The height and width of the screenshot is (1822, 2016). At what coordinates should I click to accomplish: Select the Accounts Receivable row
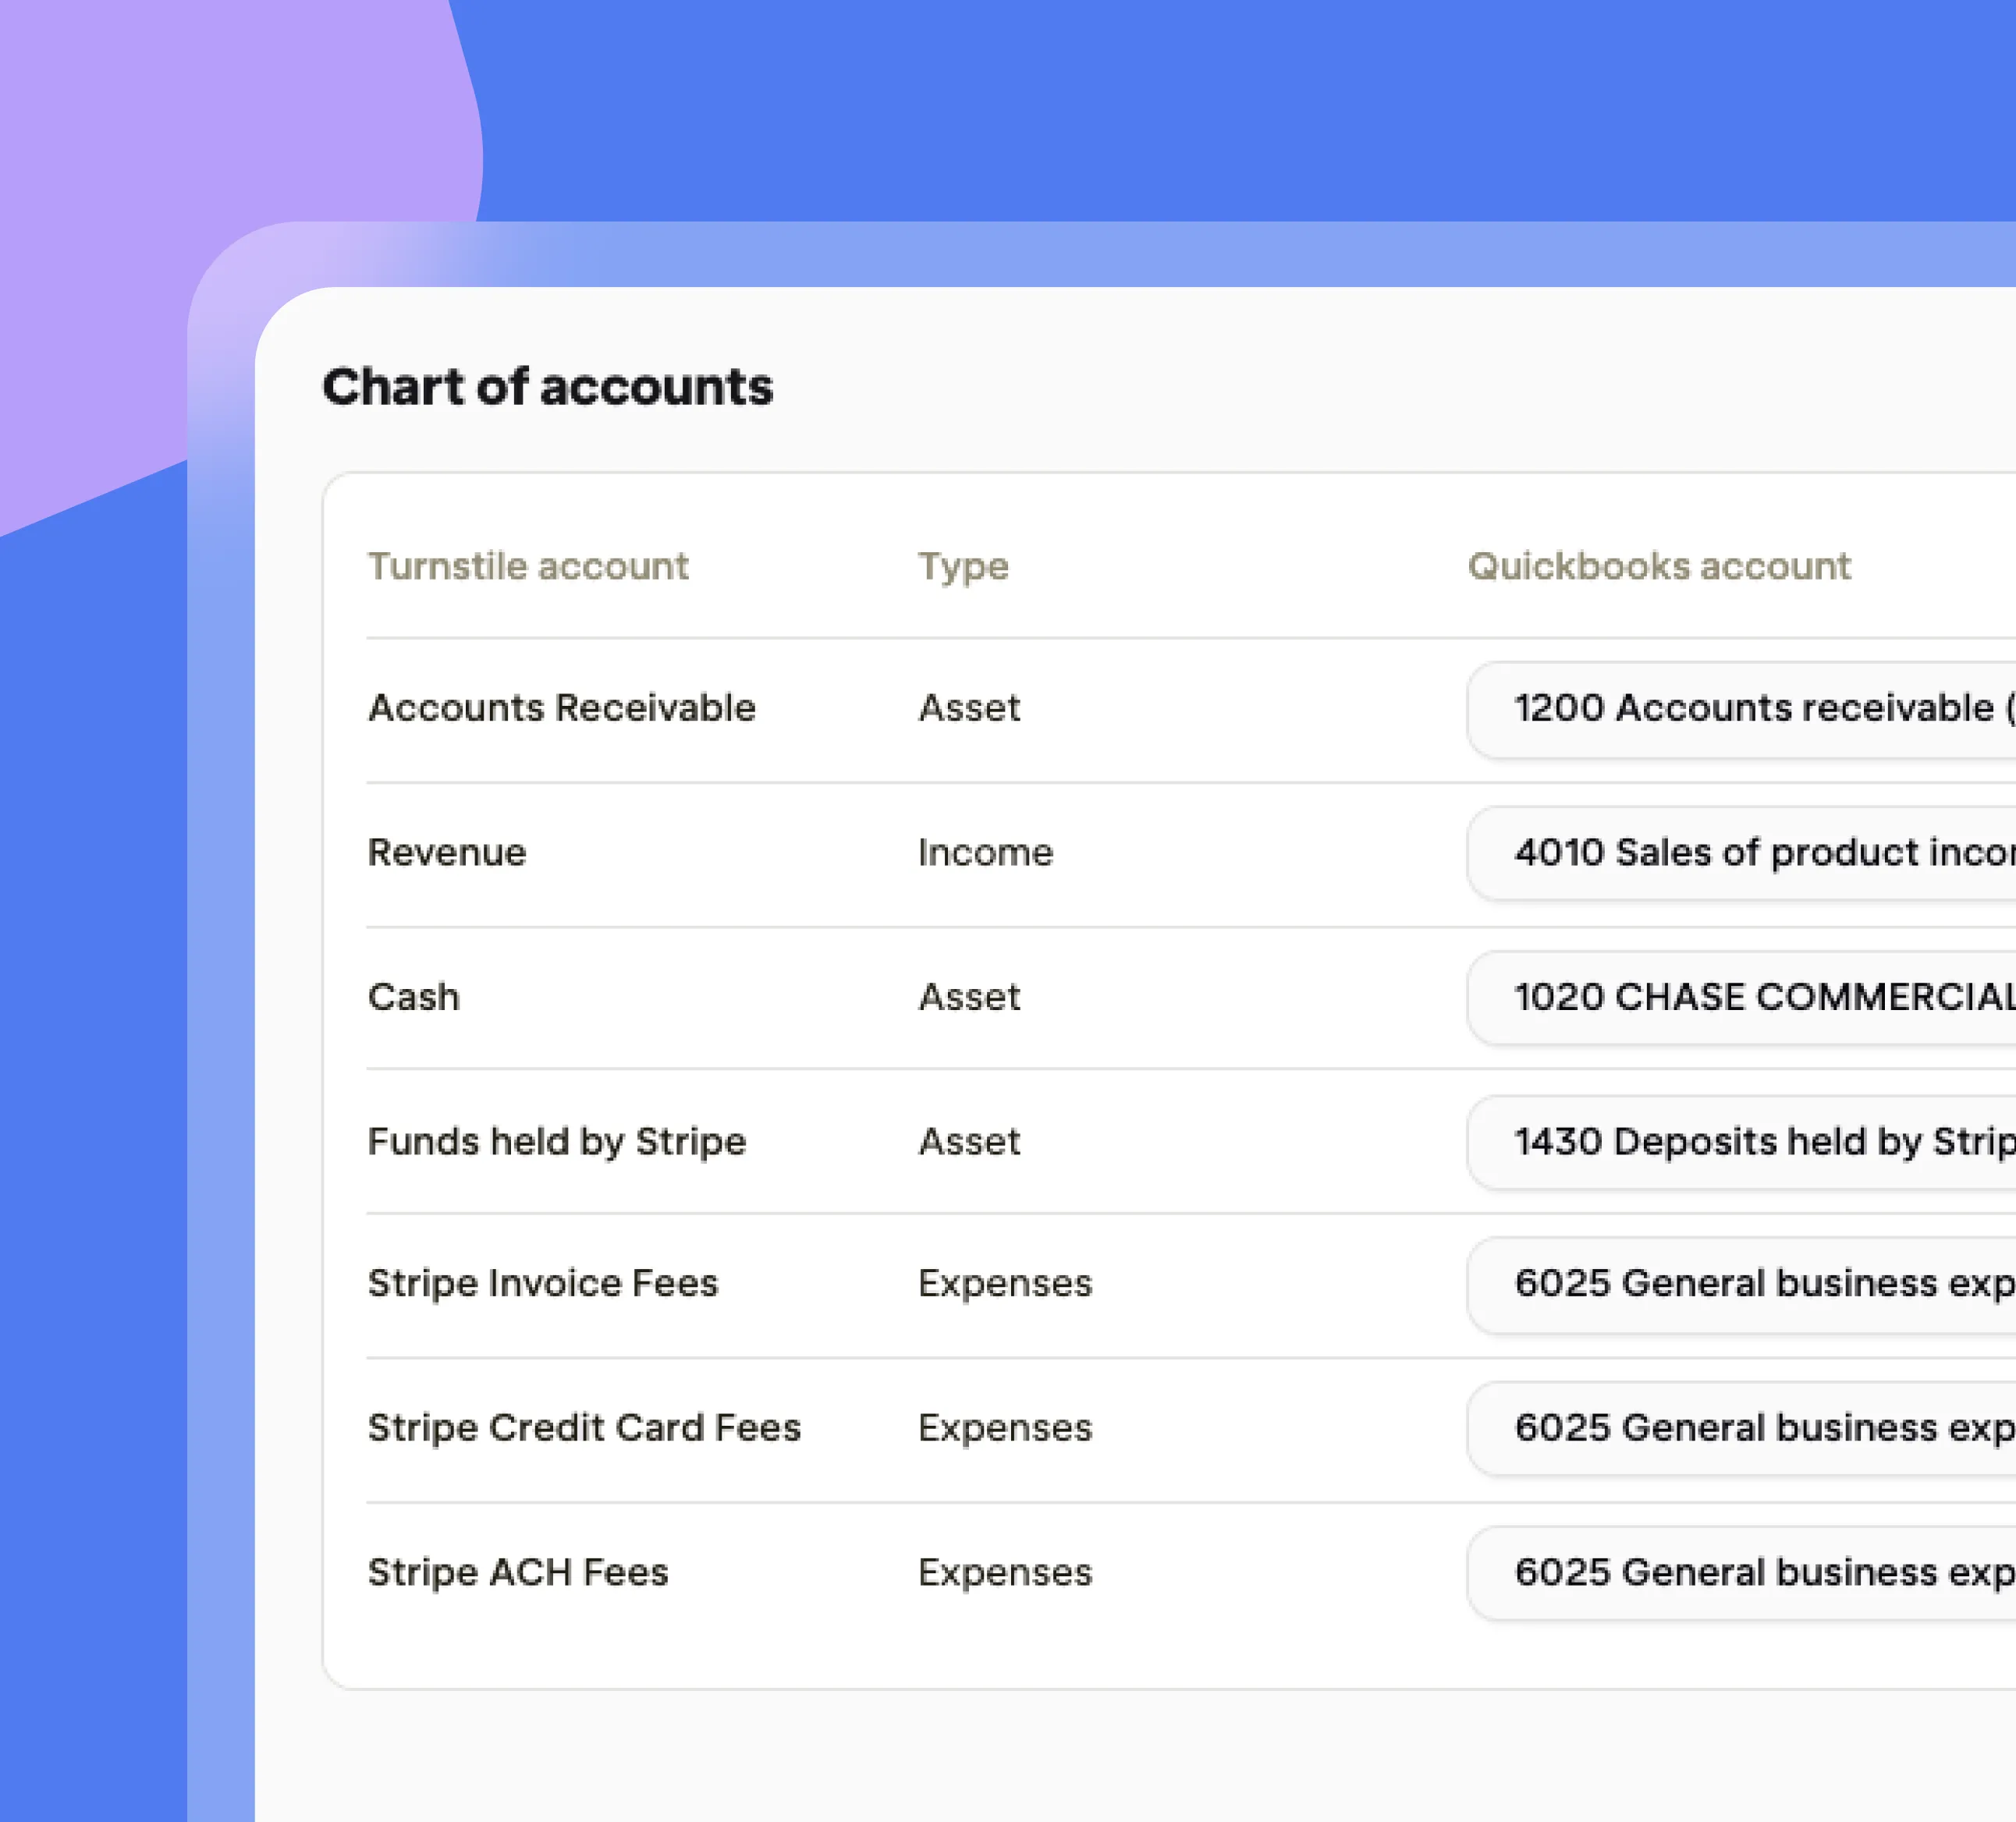pos(562,709)
